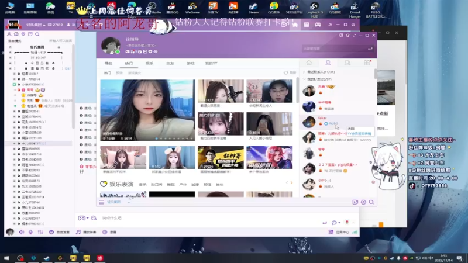Switch to the 游戏 tab

tap(191, 64)
